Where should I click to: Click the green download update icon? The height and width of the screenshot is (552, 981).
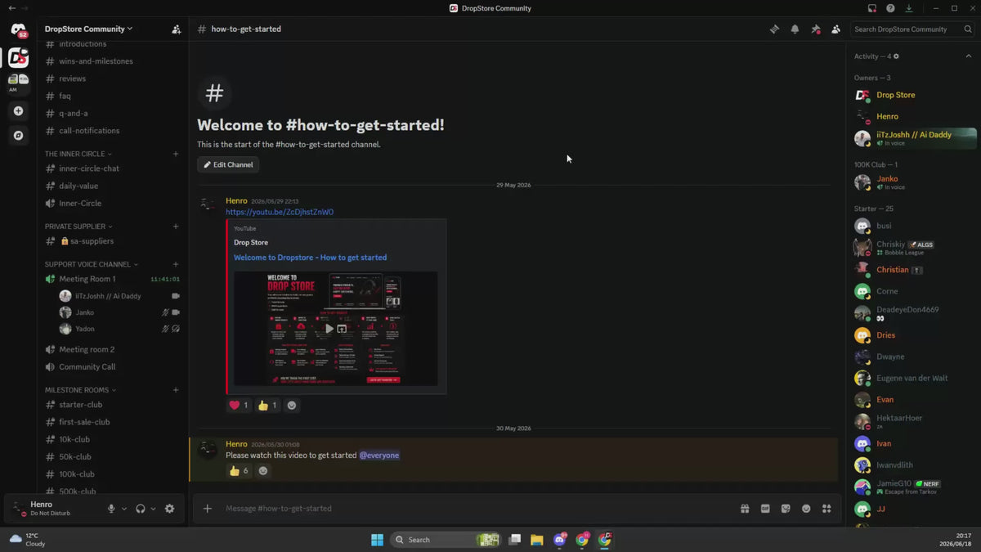(909, 8)
